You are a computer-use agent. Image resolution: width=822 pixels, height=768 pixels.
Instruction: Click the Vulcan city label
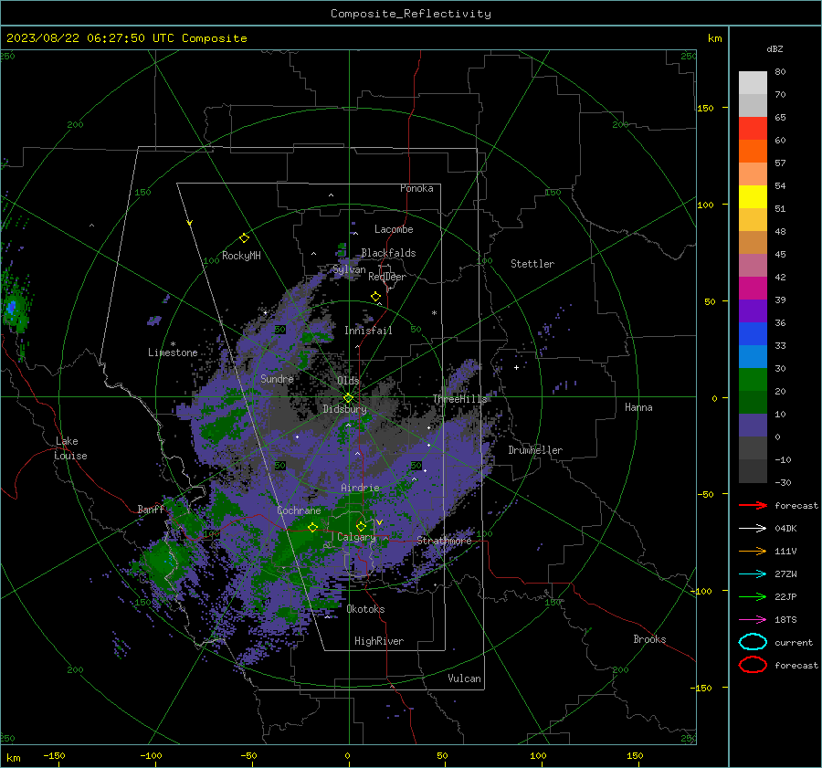point(464,679)
